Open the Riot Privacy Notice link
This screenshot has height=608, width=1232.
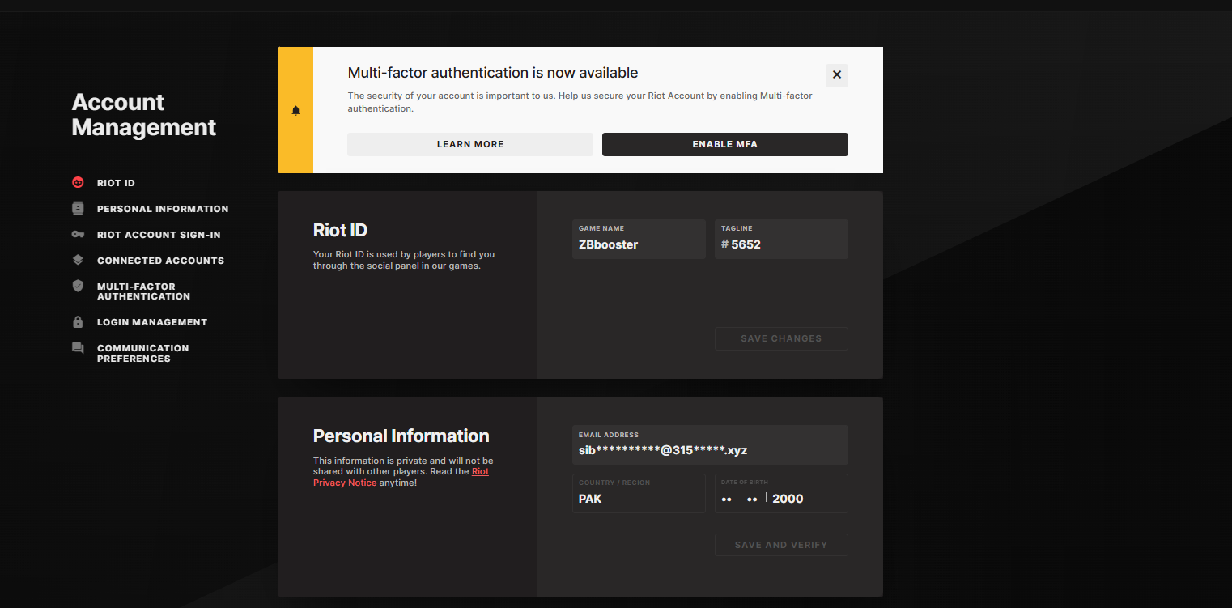tap(401, 477)
